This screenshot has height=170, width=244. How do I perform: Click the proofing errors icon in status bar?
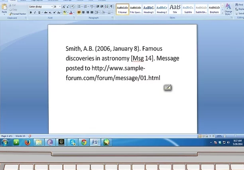(30, 136)
